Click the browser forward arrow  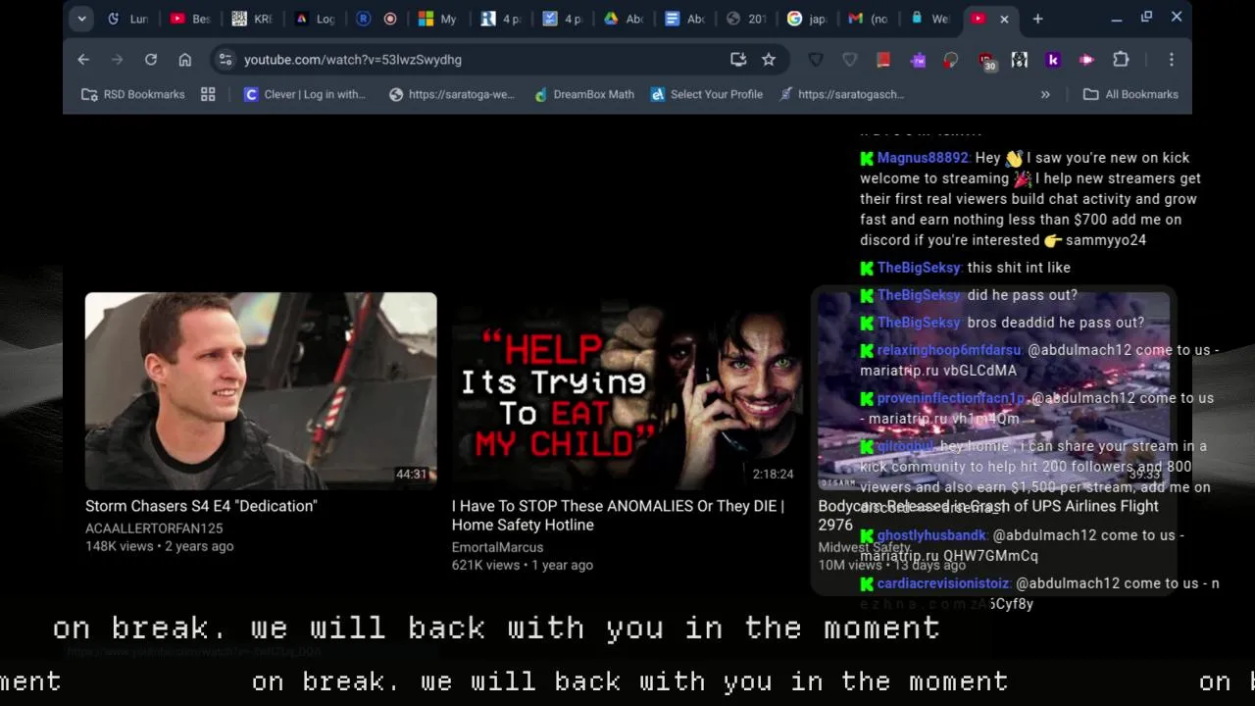118,60
